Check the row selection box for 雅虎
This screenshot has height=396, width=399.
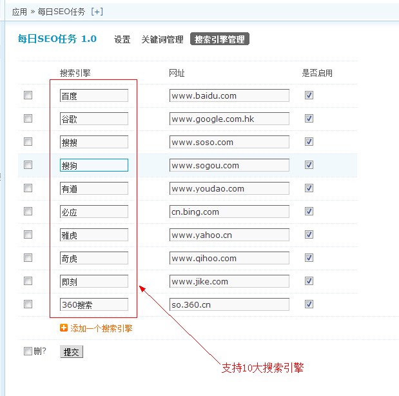click(28, 235)
